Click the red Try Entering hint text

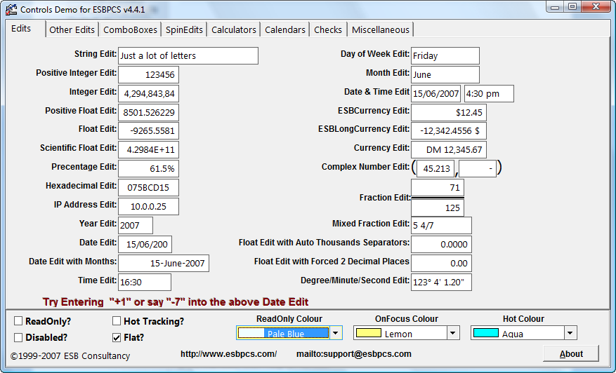175,301
